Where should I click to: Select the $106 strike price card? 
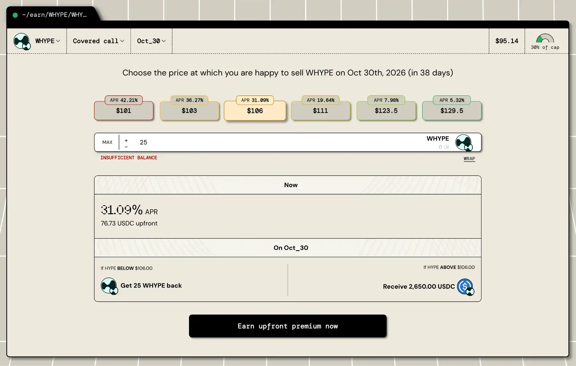tap(255, 111)
